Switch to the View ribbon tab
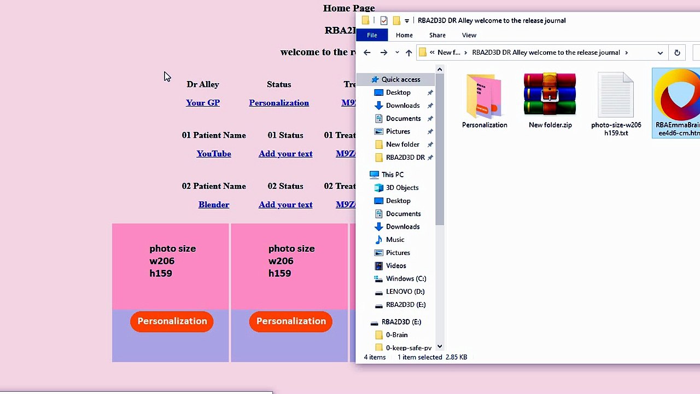The image size is (700, 394). [469, 35]
